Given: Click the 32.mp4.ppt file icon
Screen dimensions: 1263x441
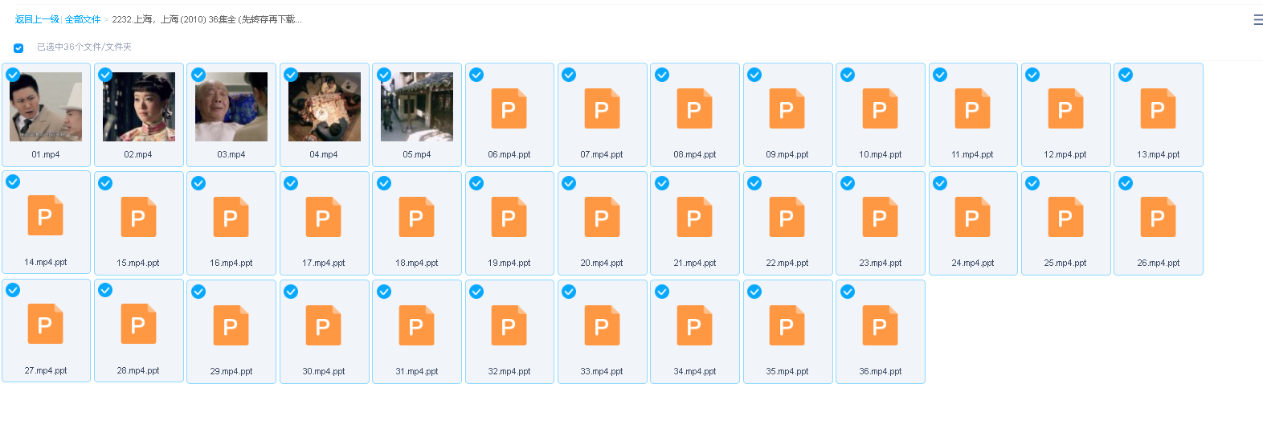Looking at the screenshot, I should (509, 325).
